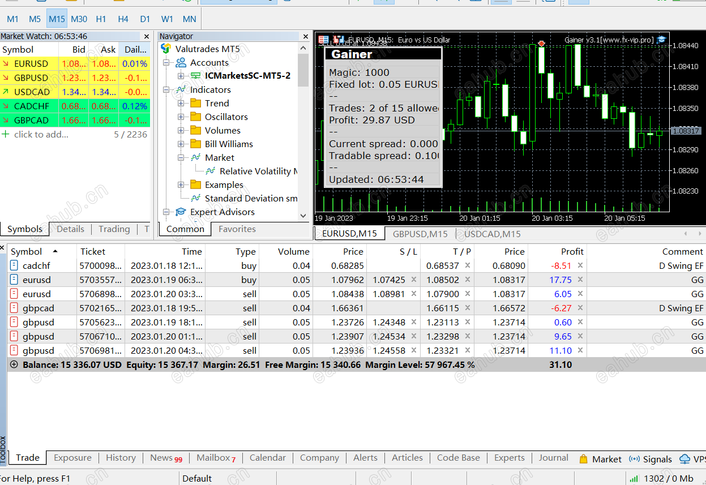706x485 pixels.
Task: Sort orders by the Profit column header
Action: 572,252
